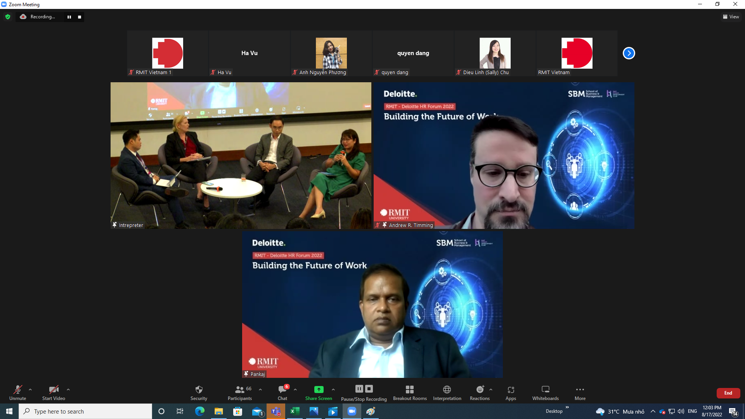Select Anh Nguyễn Phương's video thumbnail
Viewport: 745px width, 419px height.
click(x=331, y=53)
